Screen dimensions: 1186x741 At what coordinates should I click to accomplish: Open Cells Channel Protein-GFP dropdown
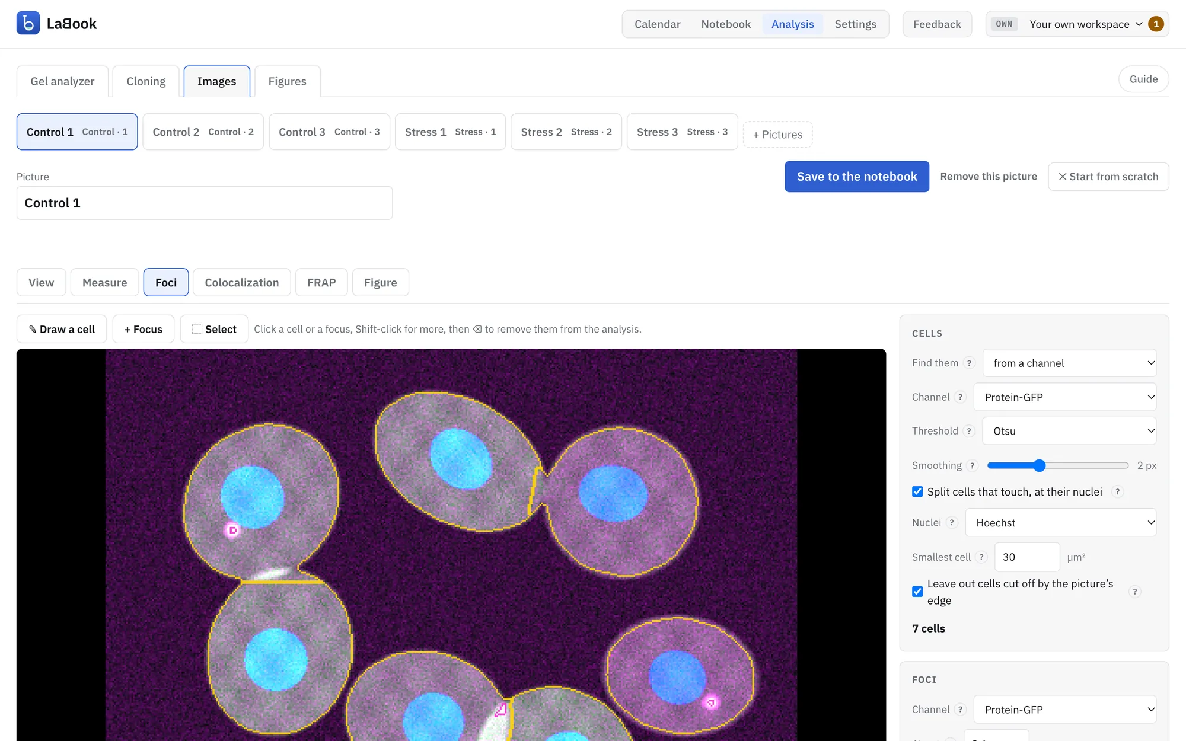pyautogui.click(x=1064, y=397)
